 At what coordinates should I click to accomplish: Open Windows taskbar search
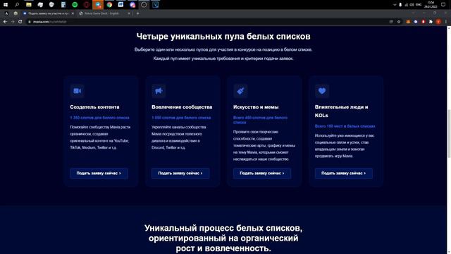point(17,5)
